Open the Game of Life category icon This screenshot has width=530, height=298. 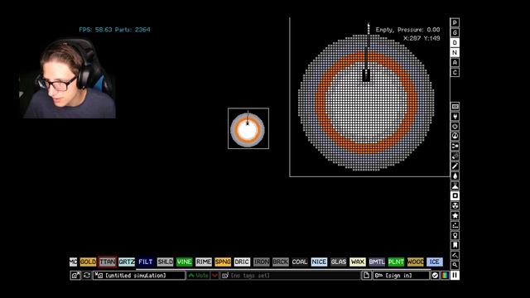(455, 225)
